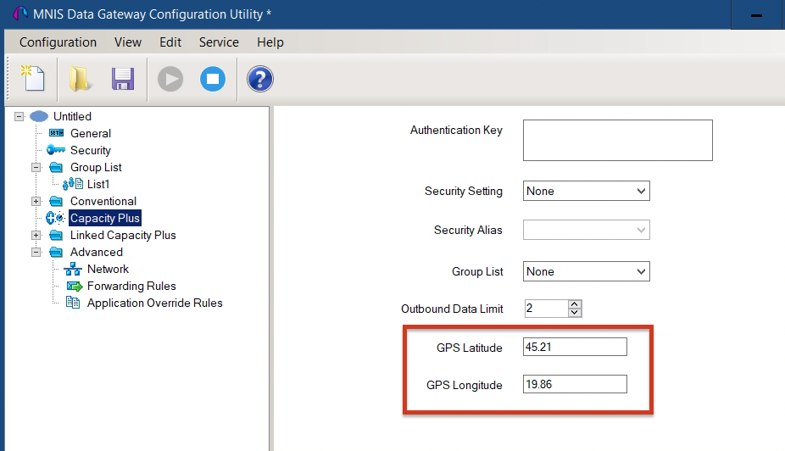Collapse the Group List tree node
This screenshot has width=785, height=451.
click(x=36, y=167)
